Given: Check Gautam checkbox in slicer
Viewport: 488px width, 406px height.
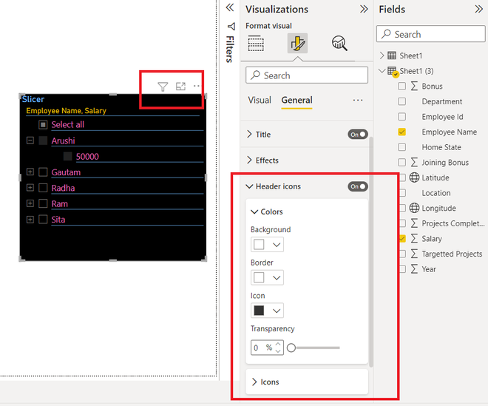Looking at the screenshot, I should (43, 172).
